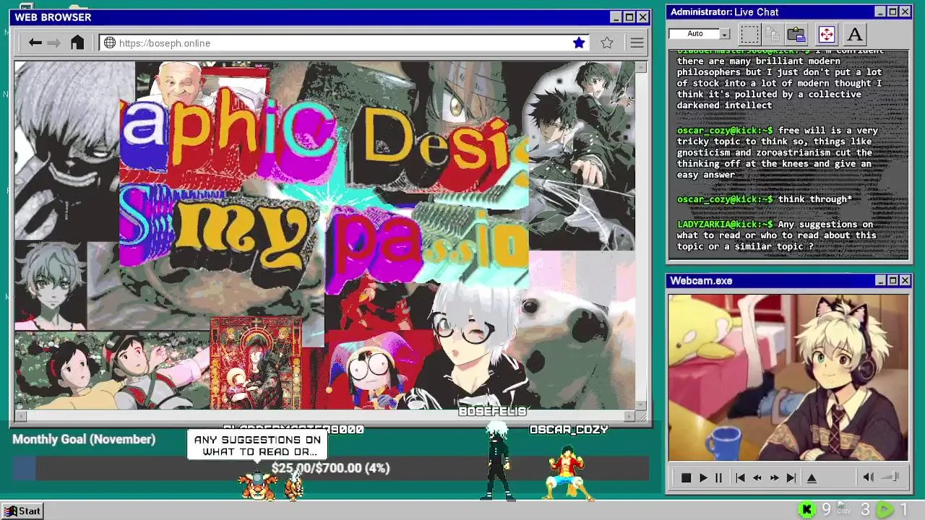Fast forward in Webcam.exe player
The image size is (925, 520).
click(x=774, y=477)
